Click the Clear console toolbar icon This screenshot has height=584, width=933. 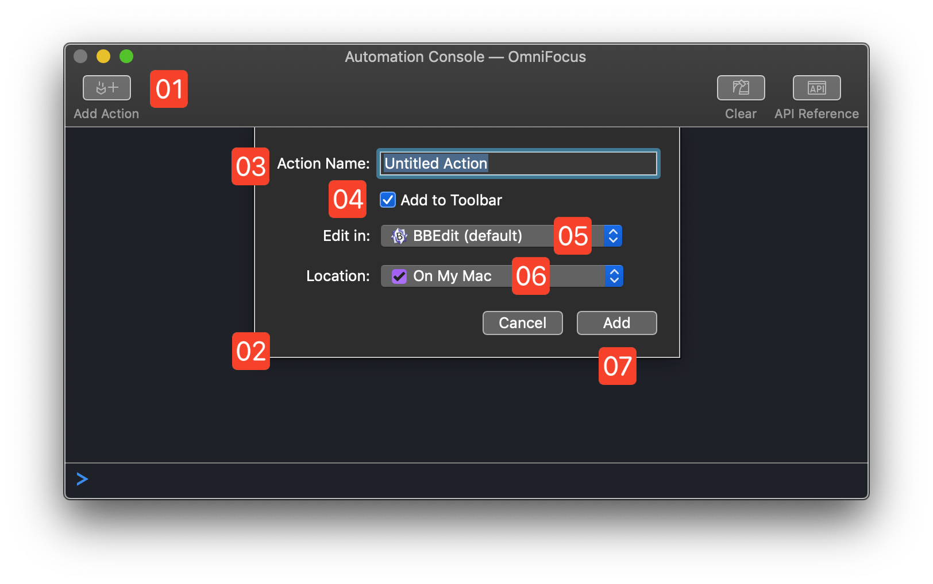[x=741, y=88]
